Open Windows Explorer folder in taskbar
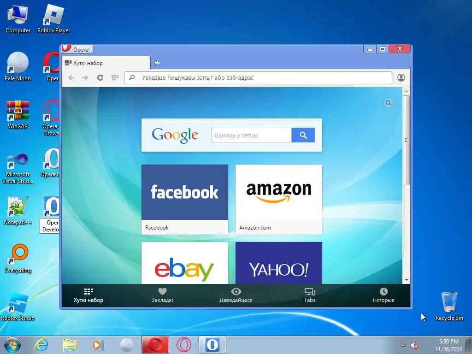Screen dimensions: 472x354 tap(70, 345)
